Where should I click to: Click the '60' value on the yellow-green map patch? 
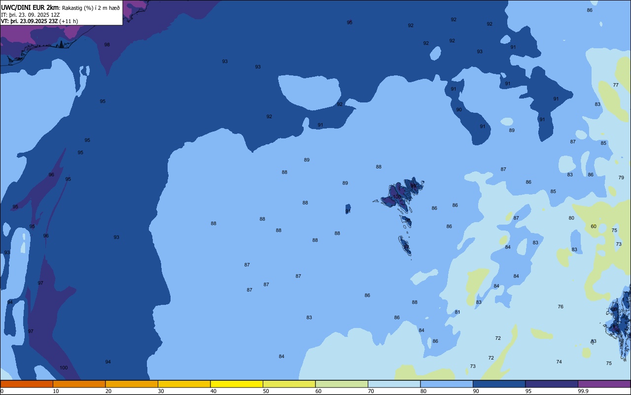pos(594,227)
